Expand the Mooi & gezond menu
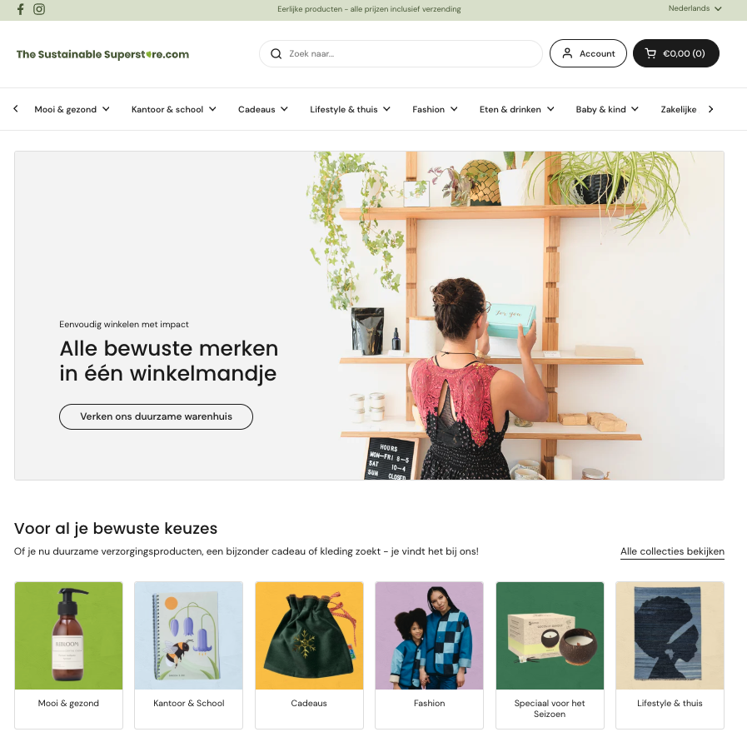747x747 pixels. coord(72,109)
